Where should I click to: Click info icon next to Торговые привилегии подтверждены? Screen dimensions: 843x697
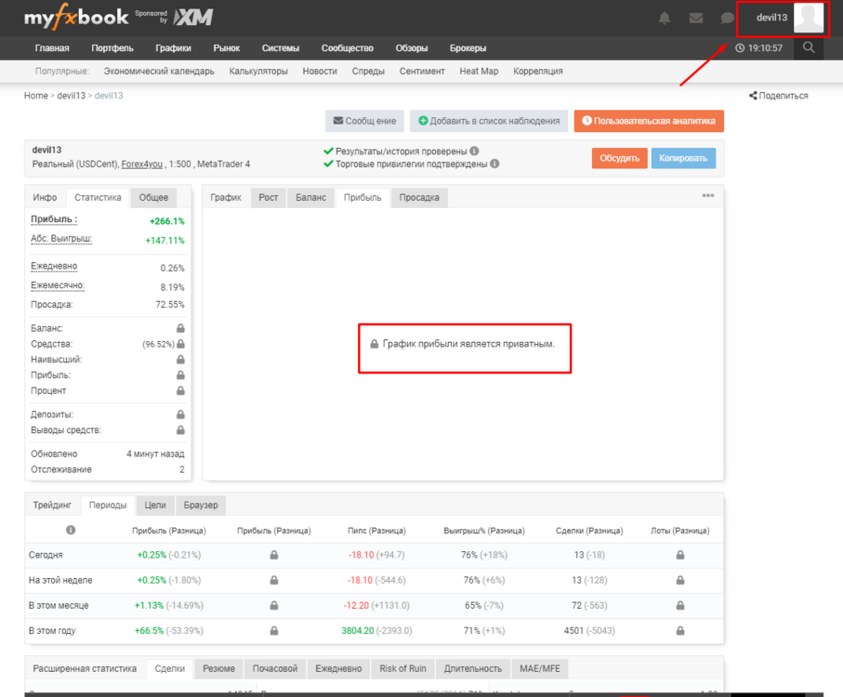point(494,164)
